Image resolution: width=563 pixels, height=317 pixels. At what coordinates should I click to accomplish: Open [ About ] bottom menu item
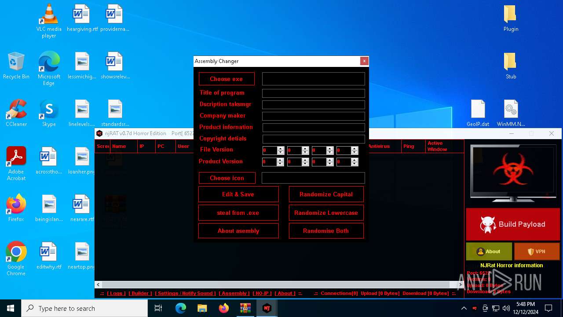click(285, 293)
